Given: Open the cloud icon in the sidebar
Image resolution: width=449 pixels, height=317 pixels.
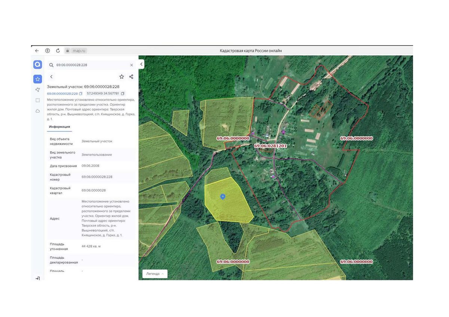Looking at the screenshot, I should click(37, 111).
